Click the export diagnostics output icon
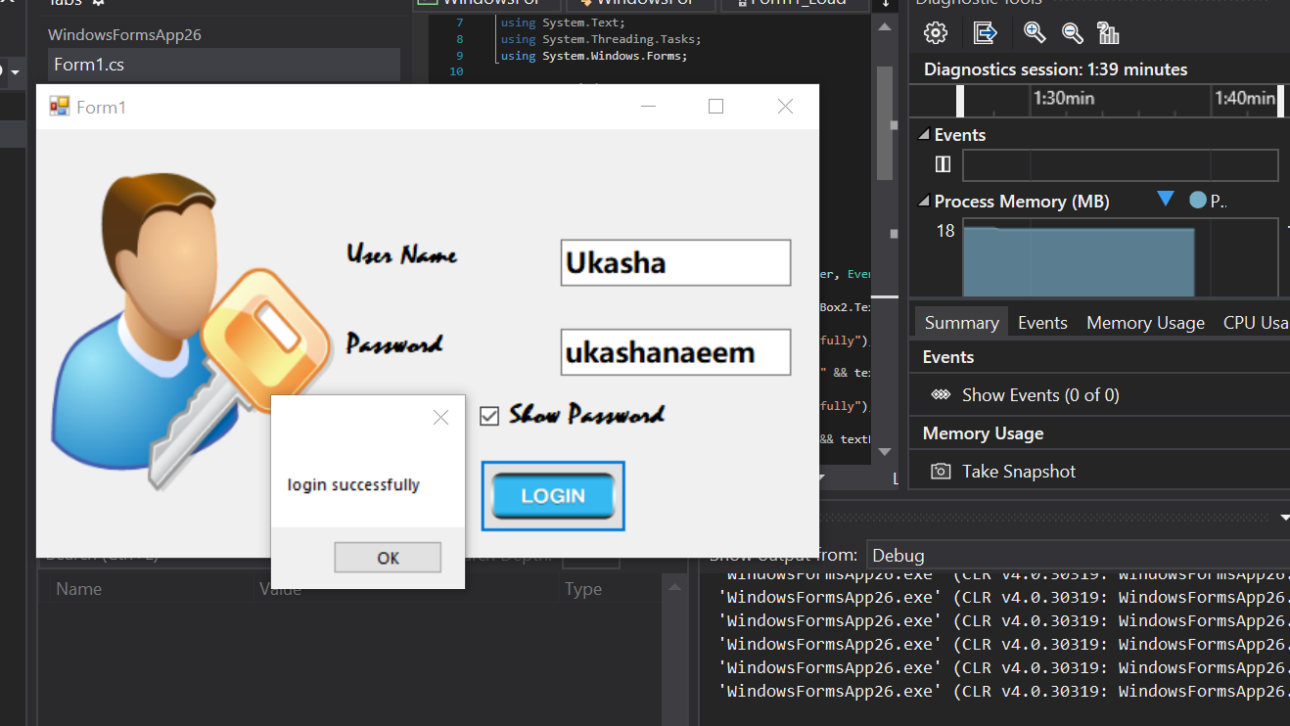The height and width of the screenshot is (726, 1290). (985, 33)
